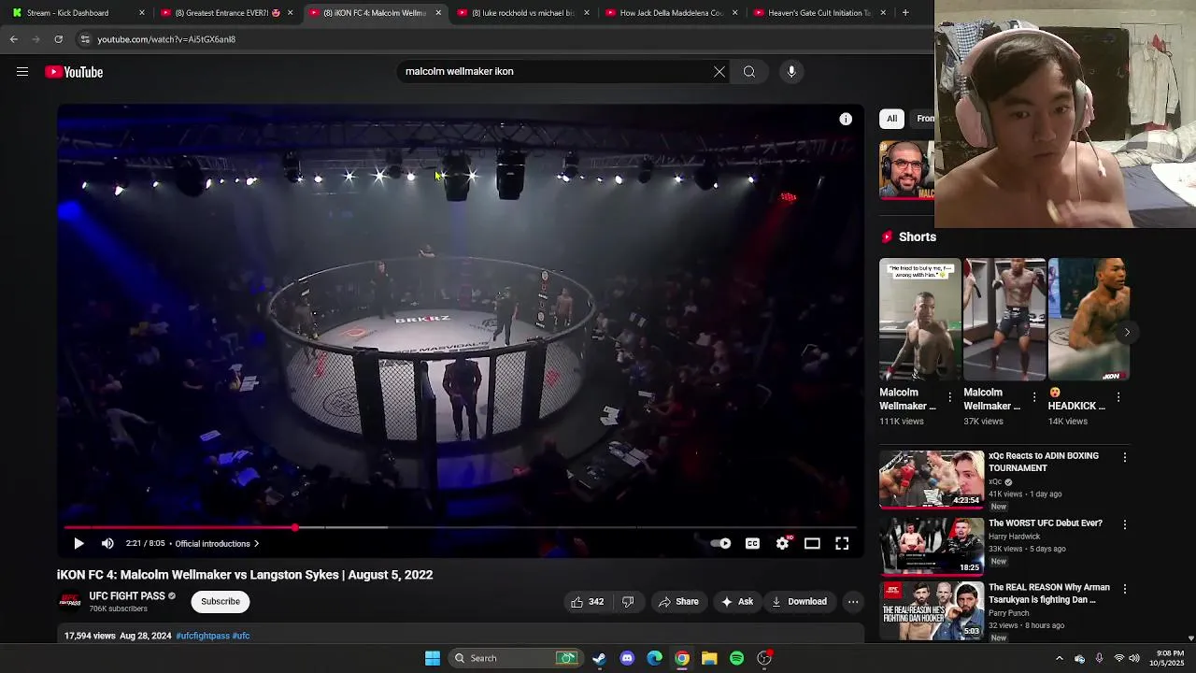Open Discord from the taskbar
1196x673 pixels.
[627, 658]
